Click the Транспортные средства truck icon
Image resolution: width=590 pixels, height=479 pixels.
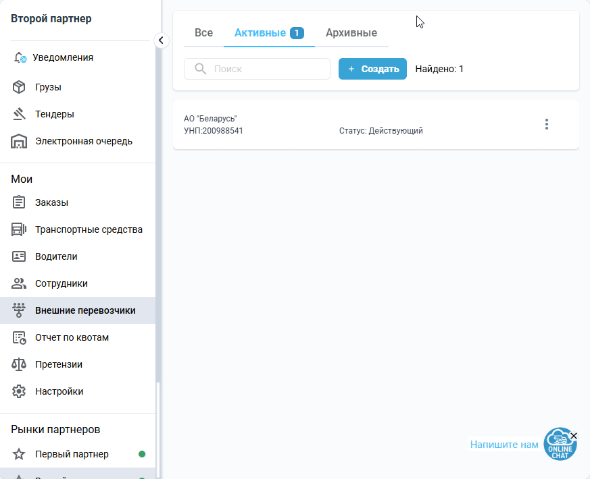point(20,229)
